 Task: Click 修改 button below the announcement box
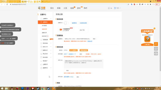[67, 70]
